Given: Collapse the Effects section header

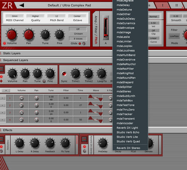Looking at the screenshot, I should click(7, 130).
